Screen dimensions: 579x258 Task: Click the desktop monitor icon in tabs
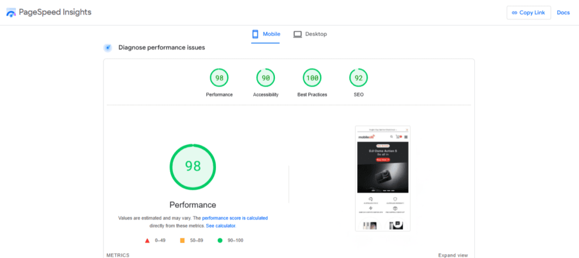[x=297, y=34]
